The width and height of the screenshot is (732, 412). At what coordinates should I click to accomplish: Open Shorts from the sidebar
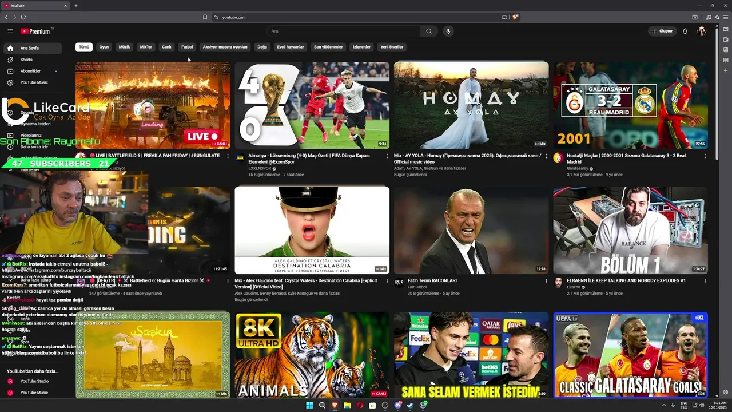click(31, 60)
